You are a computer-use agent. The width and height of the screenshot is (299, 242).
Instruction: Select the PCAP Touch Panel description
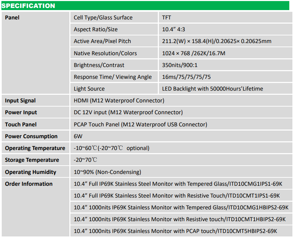(140, 125)
